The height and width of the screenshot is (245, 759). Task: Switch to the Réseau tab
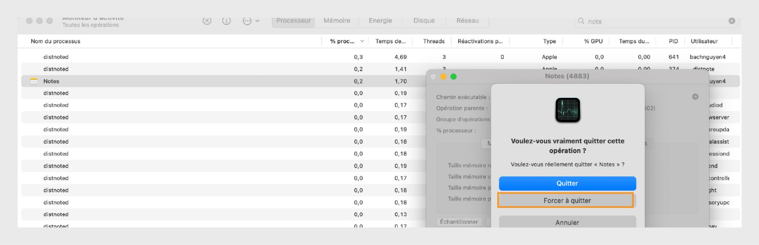coord(467,21)
